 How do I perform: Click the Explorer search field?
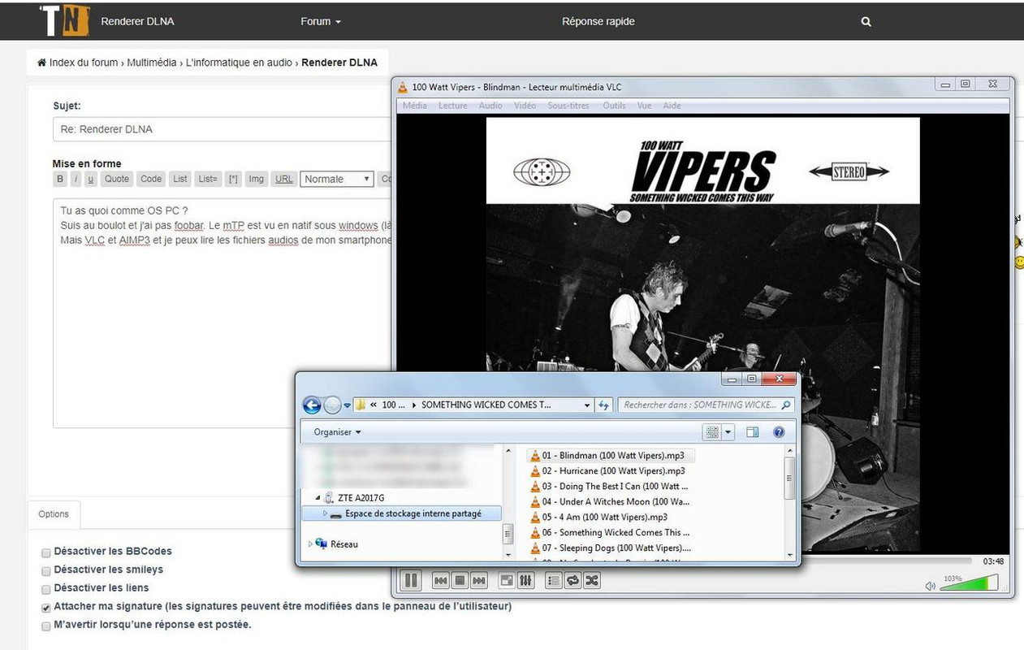click(x=706, y=405)
